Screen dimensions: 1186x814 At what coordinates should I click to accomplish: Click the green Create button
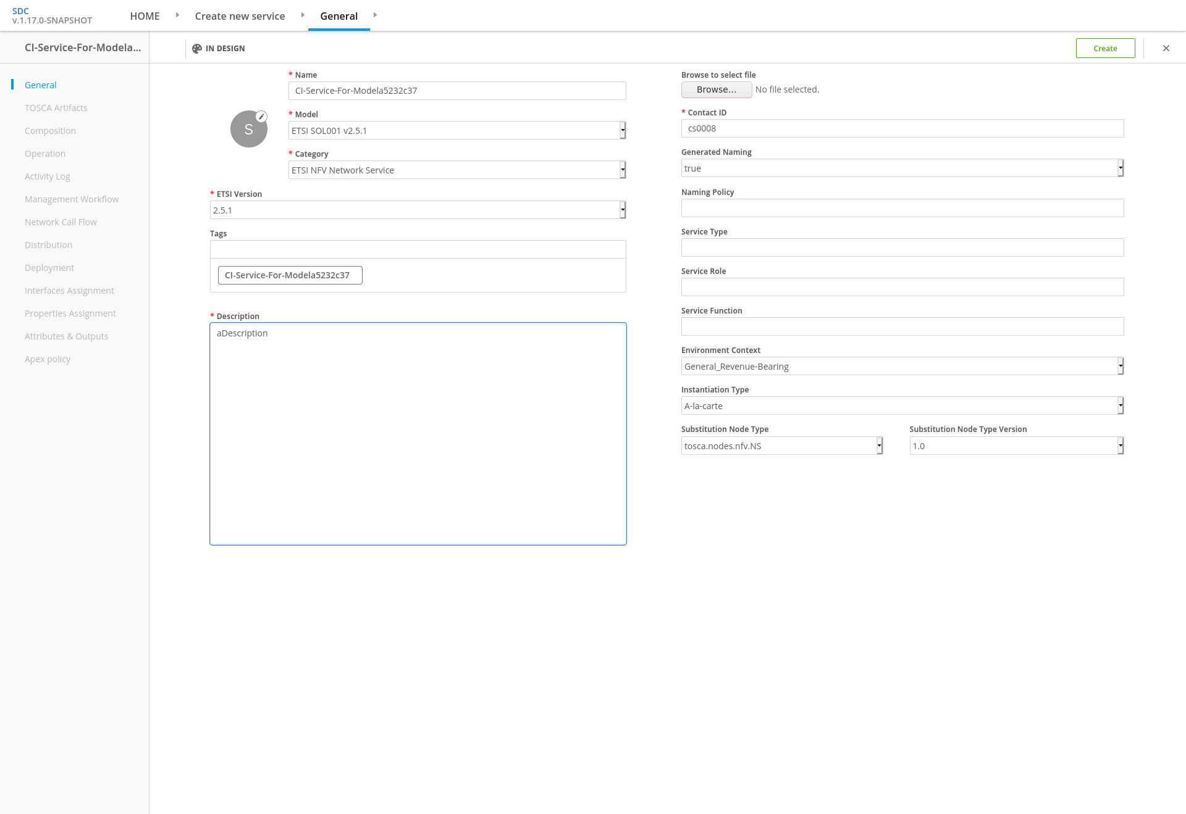pos(1105,48)
